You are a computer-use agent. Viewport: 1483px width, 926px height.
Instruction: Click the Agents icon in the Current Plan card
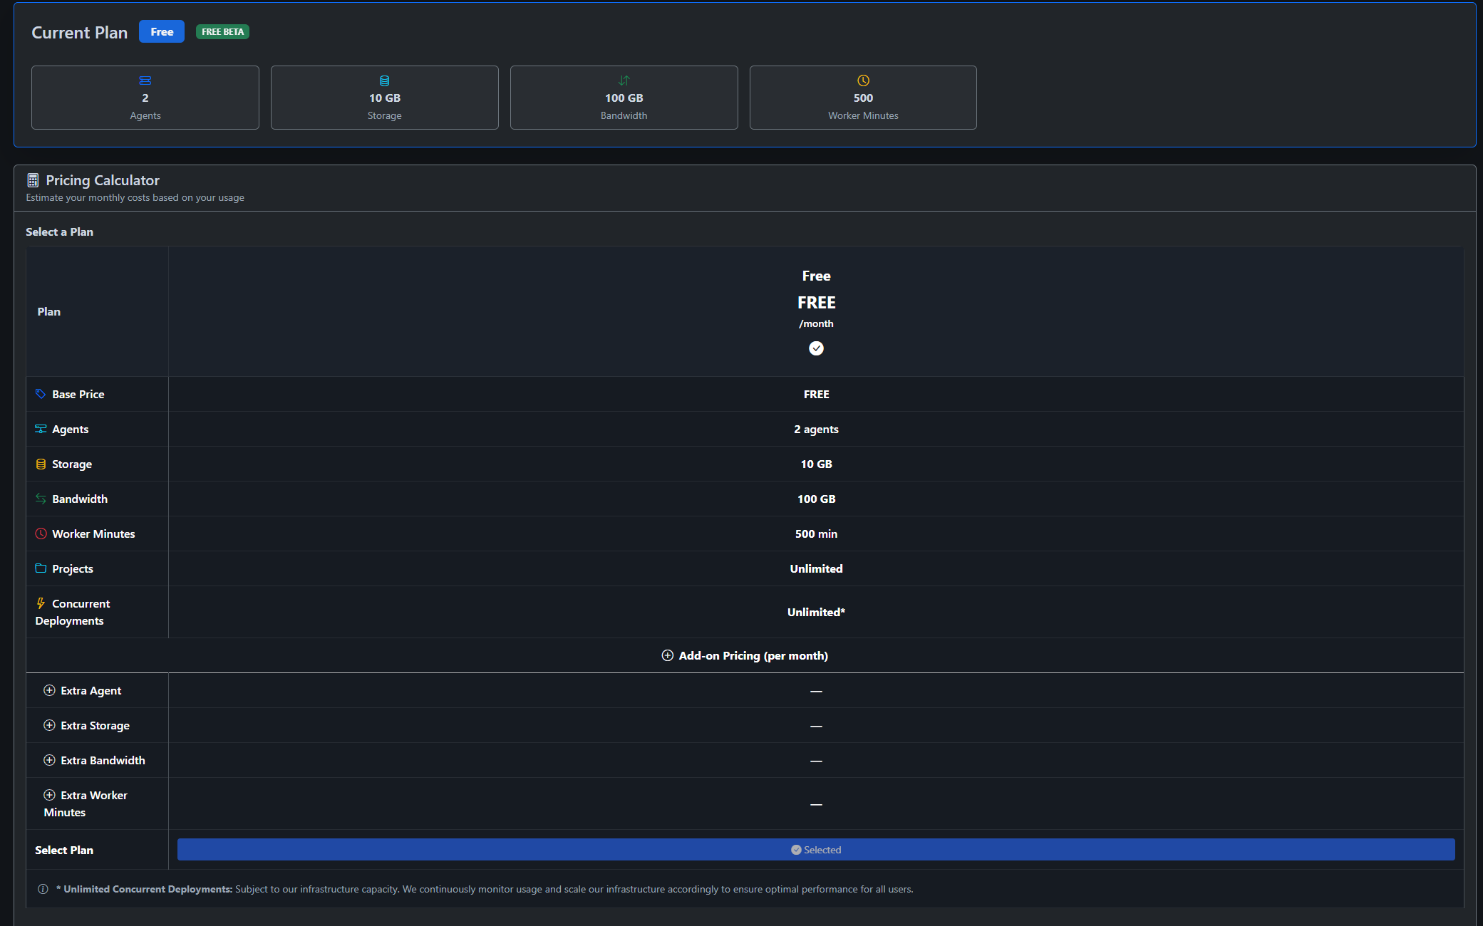(145, 80)
